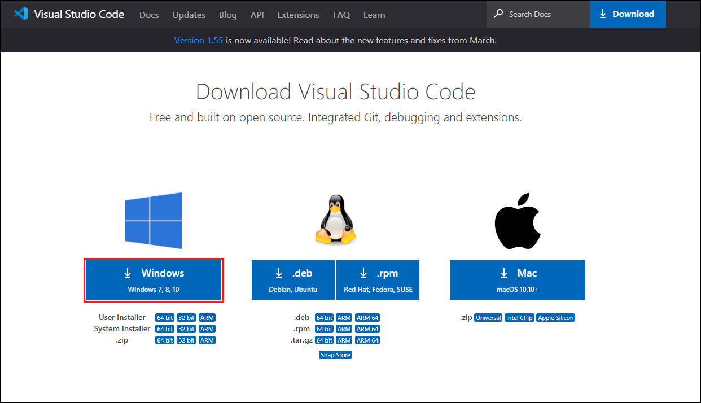Open the Updates page
Screen dimensions: 701x403
189,15
